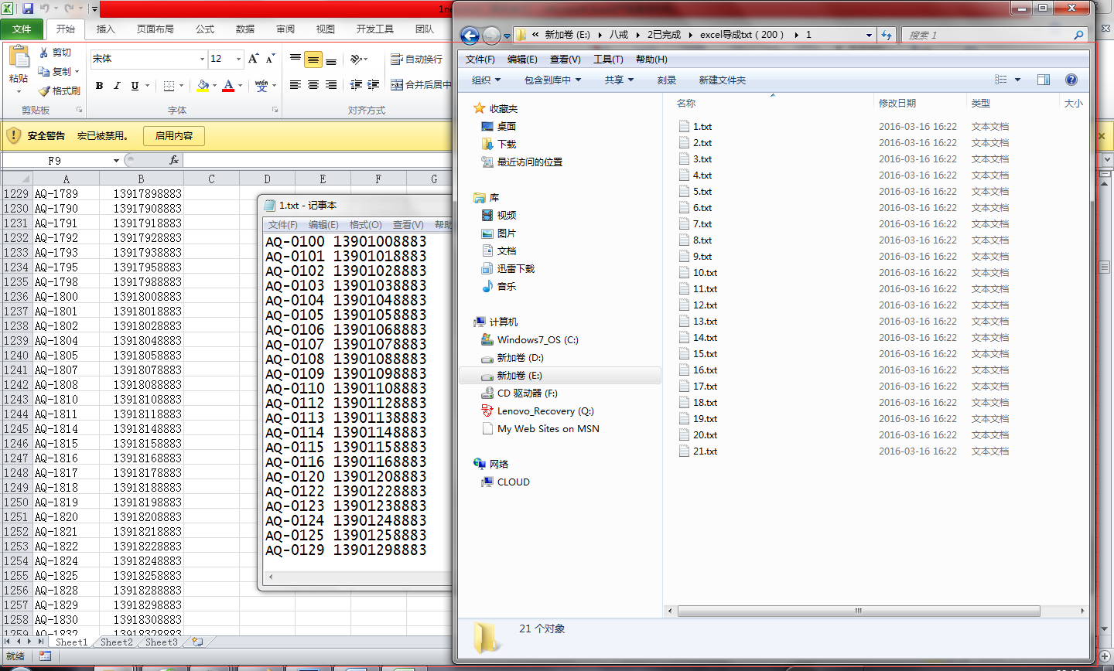Open the font name 宋体 dropdown
This screenshot has height=671, width=1114.
(202, 60)
